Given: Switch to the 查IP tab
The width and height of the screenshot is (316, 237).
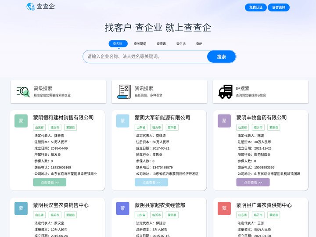Looking at the screenshot, I should [199, 44].
